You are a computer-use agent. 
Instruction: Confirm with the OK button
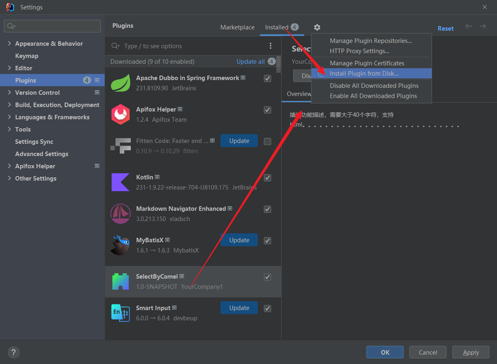click(x=385, y=352)
